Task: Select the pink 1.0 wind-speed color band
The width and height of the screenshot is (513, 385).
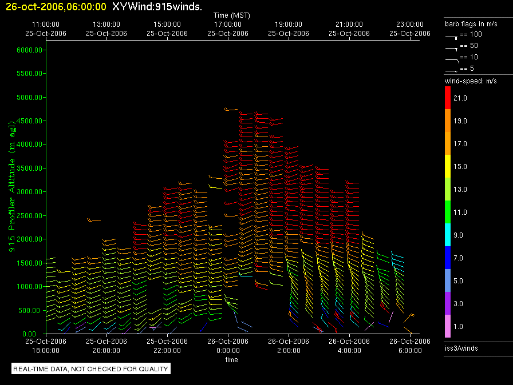Action: (448, 327)
